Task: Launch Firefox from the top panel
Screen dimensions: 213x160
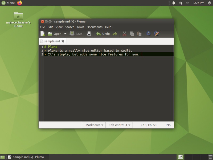Action: click(20, 3)
